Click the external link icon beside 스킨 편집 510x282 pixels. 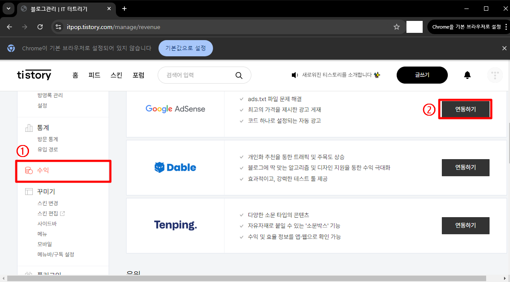(63, 213)
